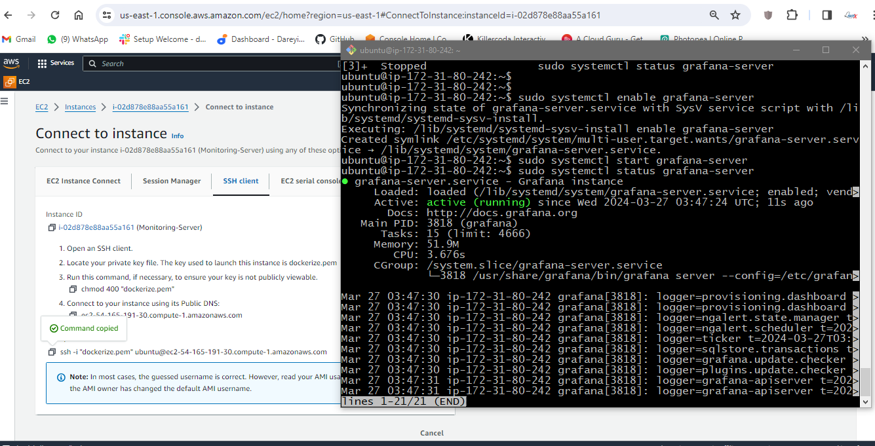Open the Info link next to the heading
This screenshot has height=446, width=875.
tap(178, 136)
